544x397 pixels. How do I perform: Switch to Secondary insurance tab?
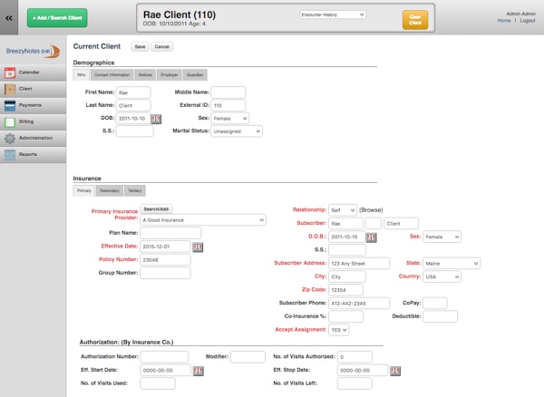110,190
